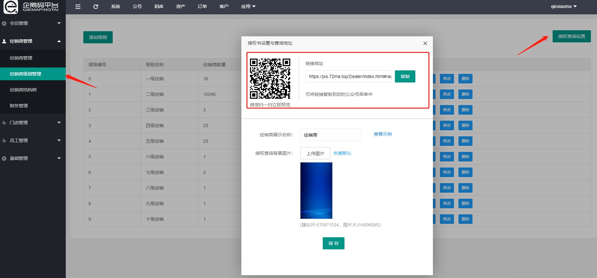Click 删除 for the 八级经销 row
597x278 pixels.
click(x=465, y=188)
